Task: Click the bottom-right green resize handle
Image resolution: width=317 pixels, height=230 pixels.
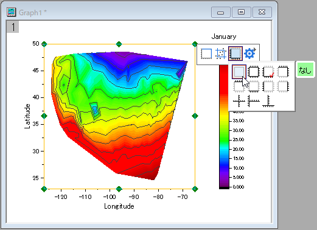Action: coord(195,189)
